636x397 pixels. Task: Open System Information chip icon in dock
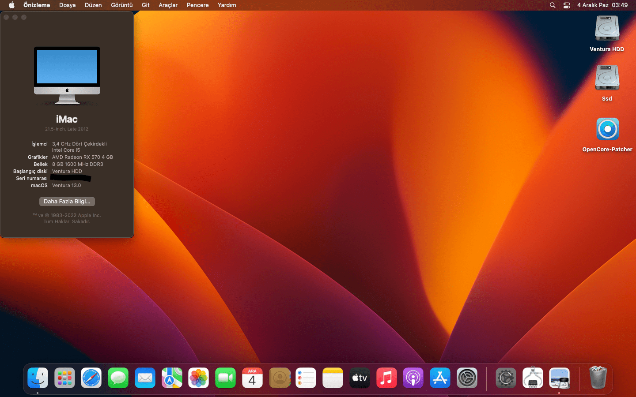(x=533, y=378)
